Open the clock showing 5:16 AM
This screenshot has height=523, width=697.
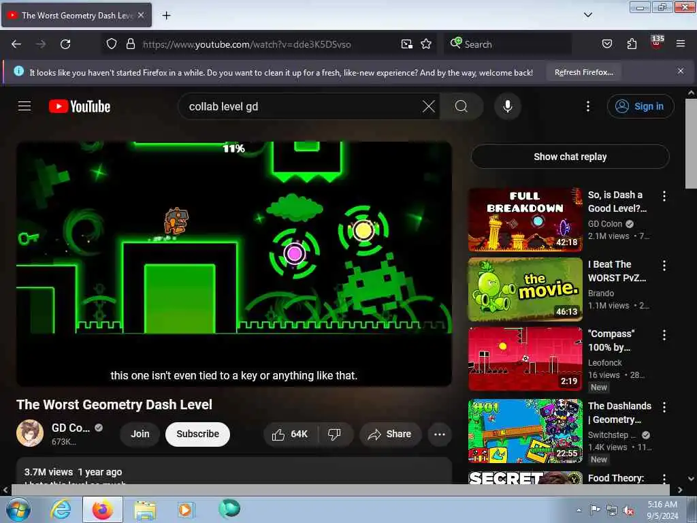662,510
